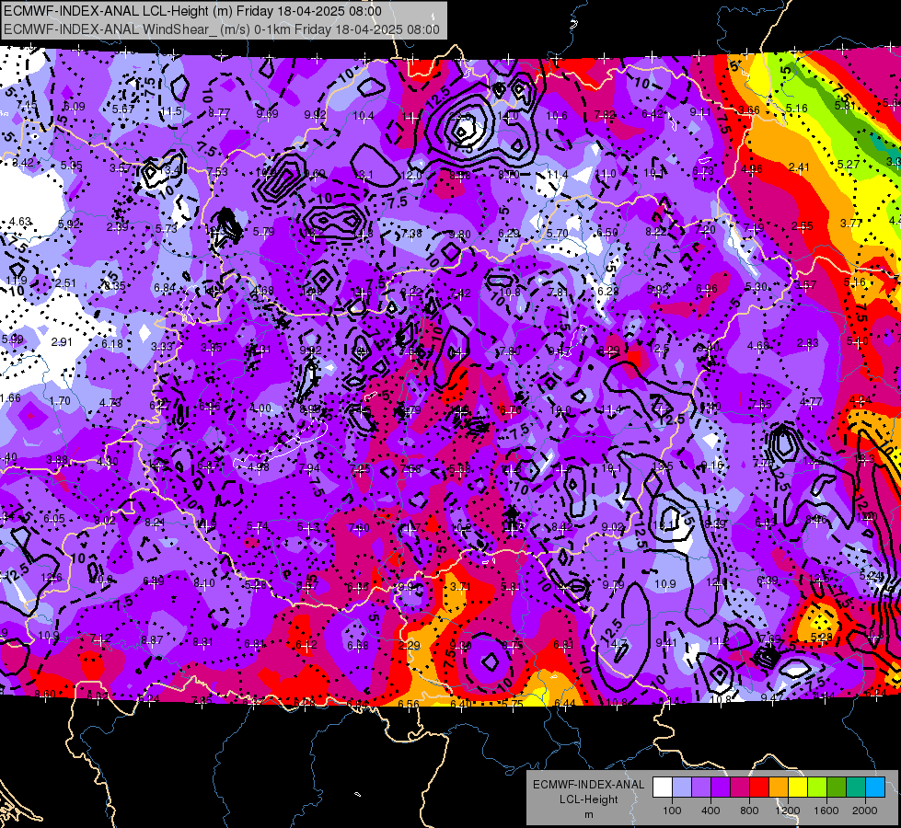Image resolution: width=901 pixels, height=828 pixels.
Task: Click the wind shear value 6.73
Action: click(x=703, y=170)
